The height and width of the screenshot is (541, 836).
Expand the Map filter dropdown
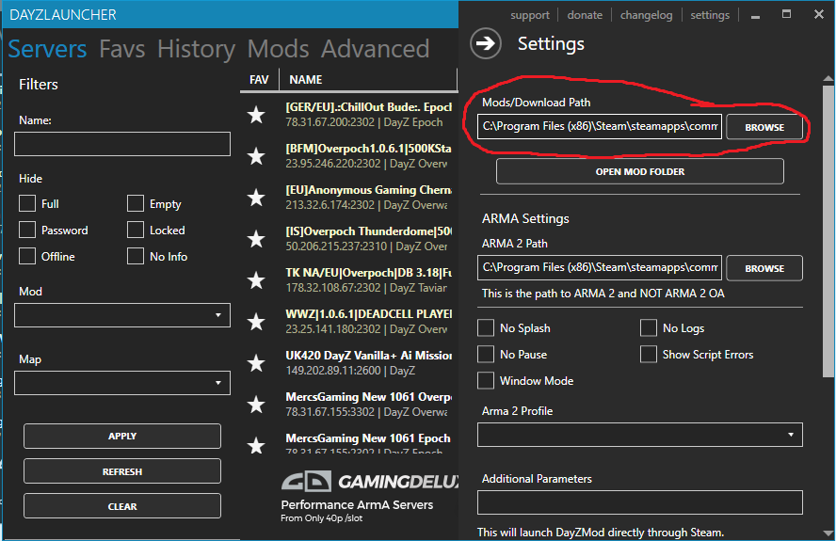coord(122,383)
